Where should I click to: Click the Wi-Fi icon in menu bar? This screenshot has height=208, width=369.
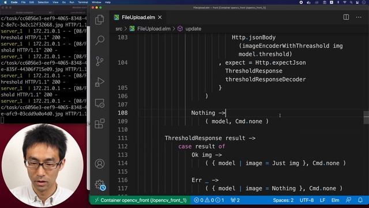345,2
